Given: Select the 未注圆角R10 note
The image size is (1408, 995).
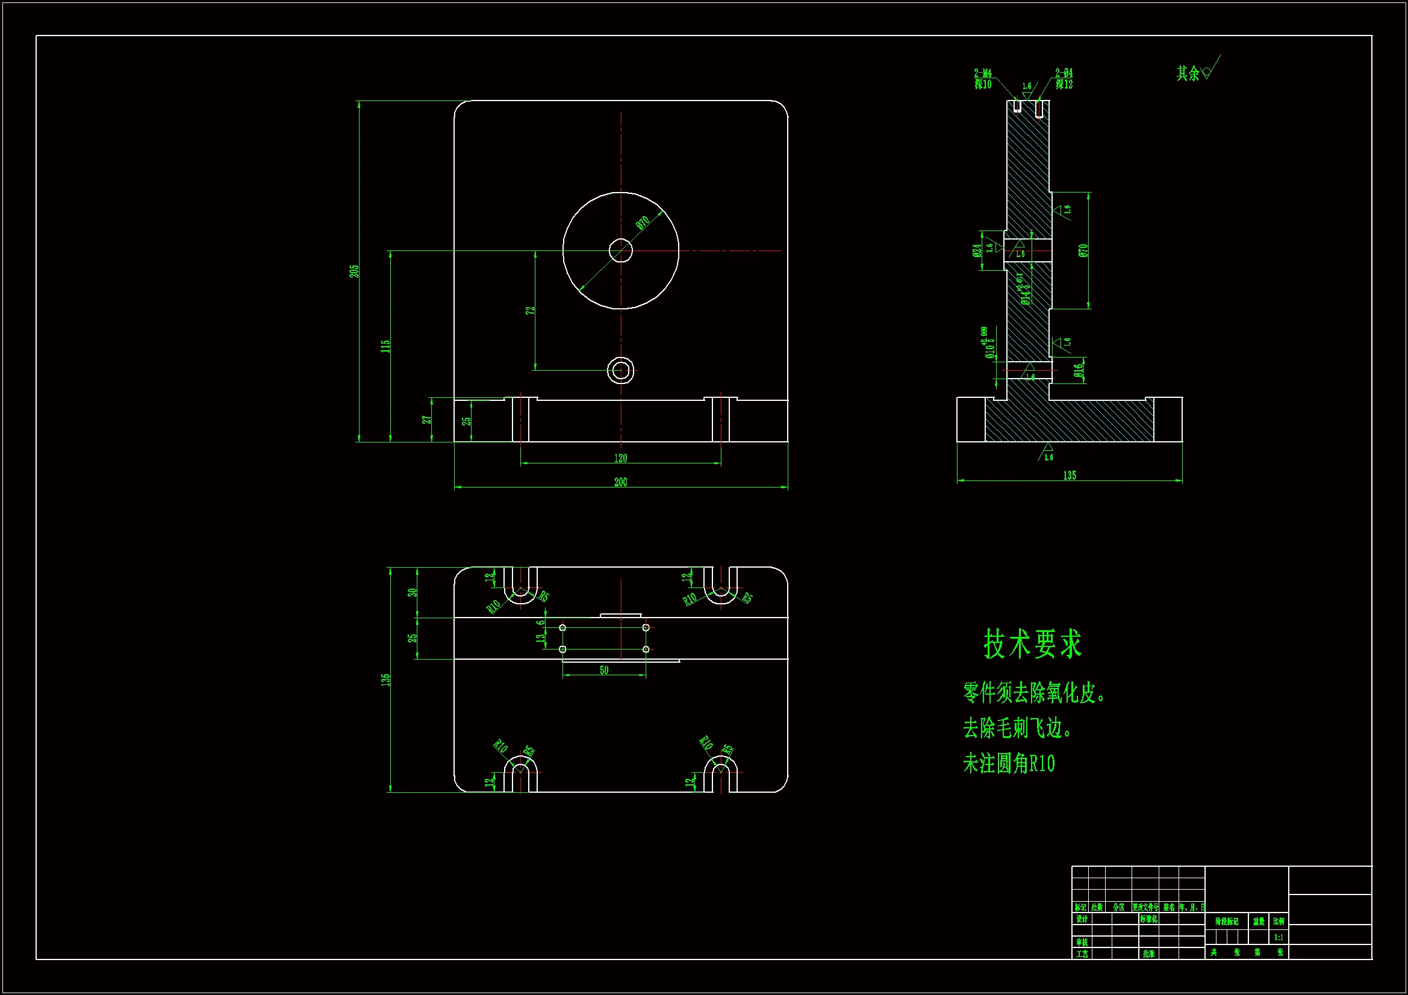Looking at the screenshot, I should pos(1009,764).
